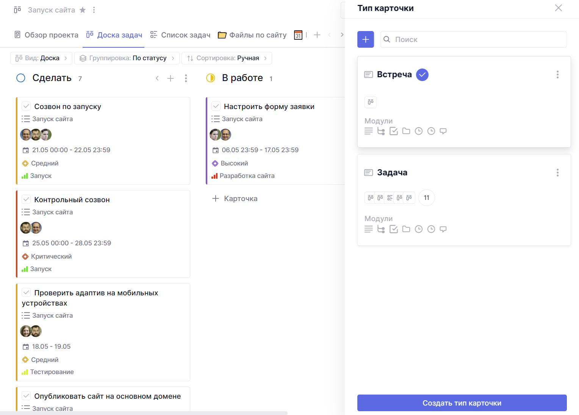This screenshot has height=415, width=579.
Task: Click the checklist module icon in Задача
Action: 394,229
